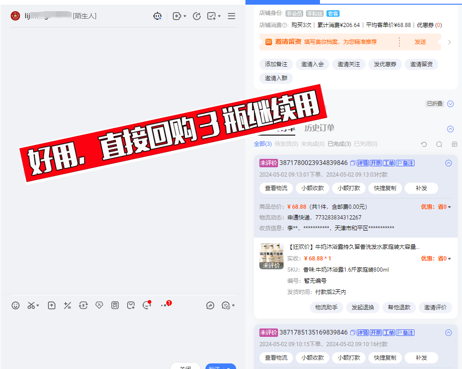The height and width of the screenshot is (369, 462).
Task: Open 详情 for order placed 09:13:01
Action: click(x=363, y=163)
